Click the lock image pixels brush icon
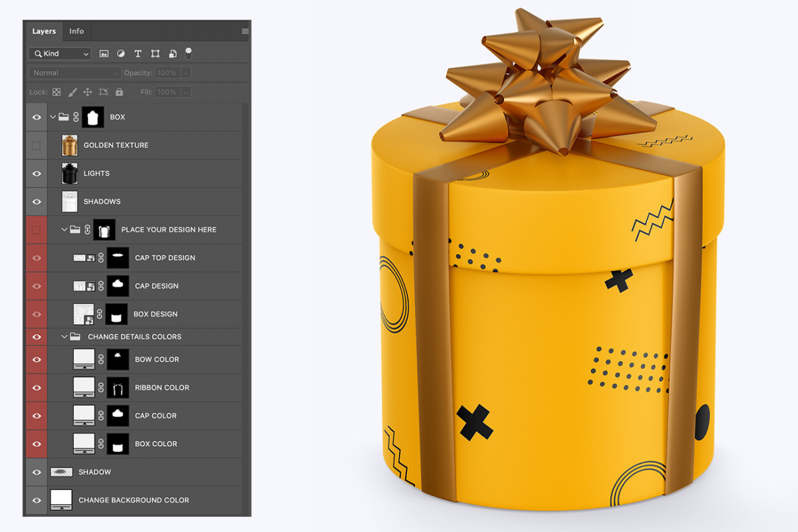This screenshot has width=798, height=532. tap(72, 92)
